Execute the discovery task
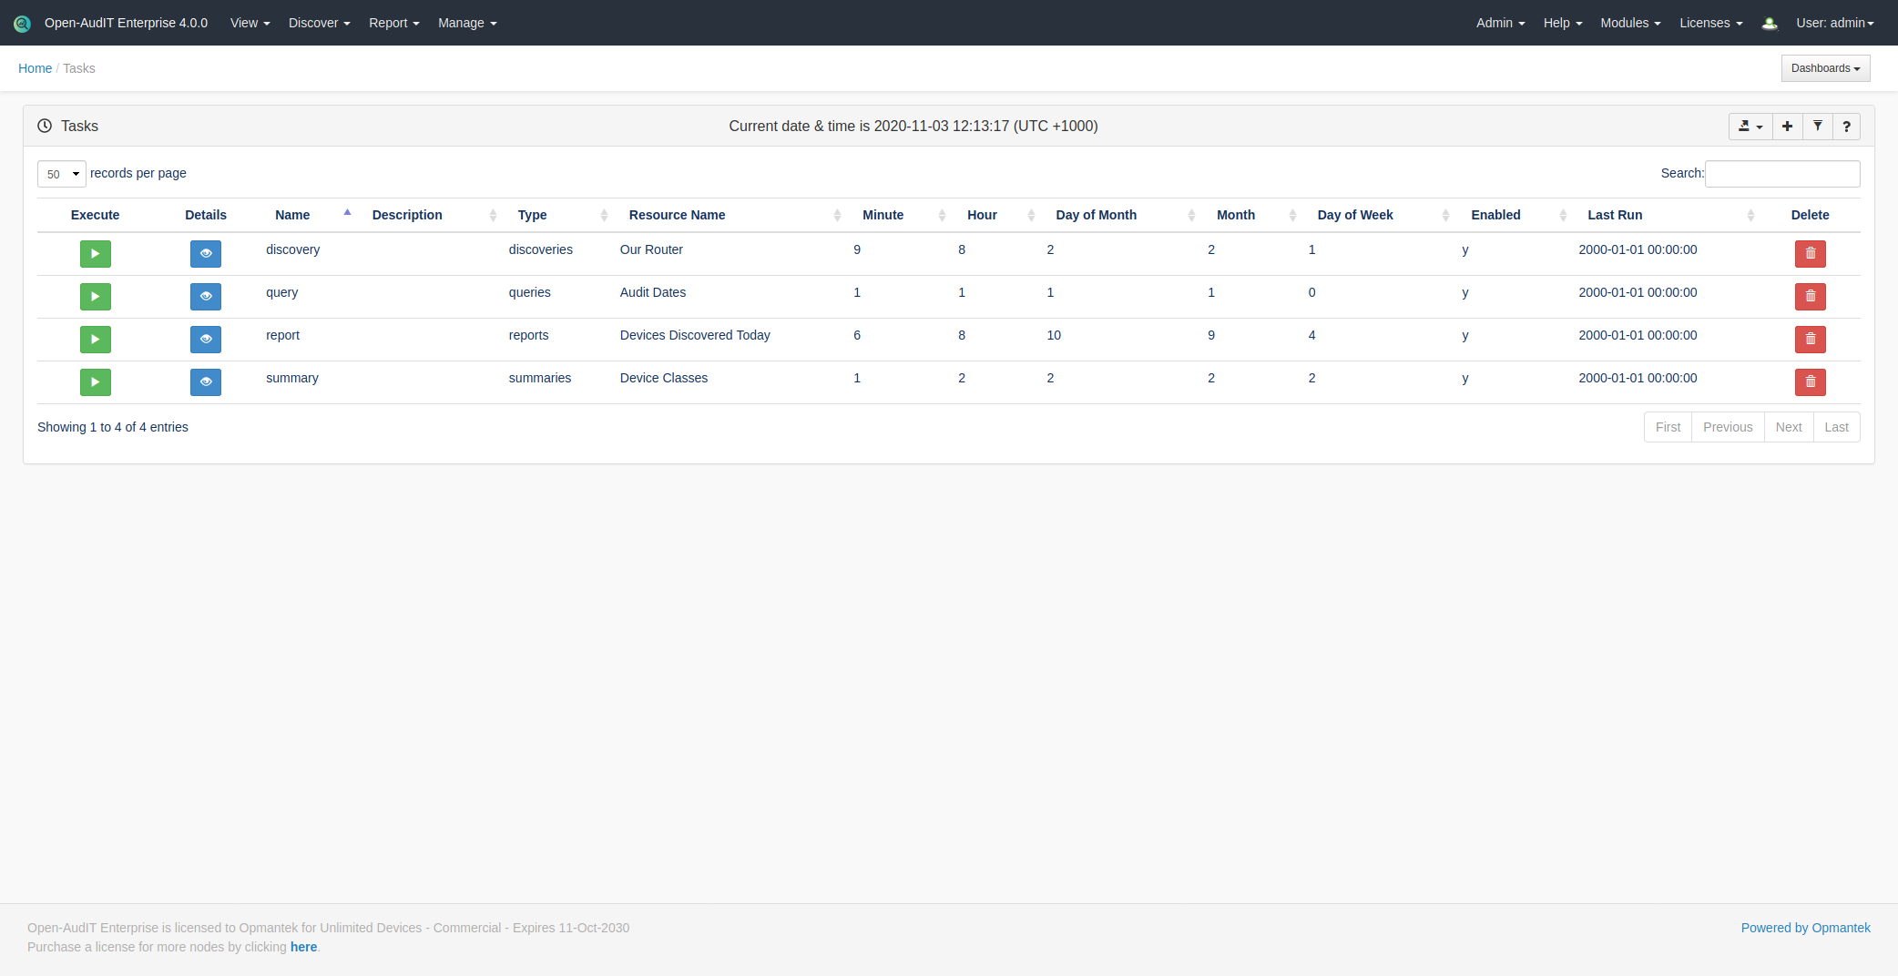Viewport: 1898px width, 976px height. [95, 254]
